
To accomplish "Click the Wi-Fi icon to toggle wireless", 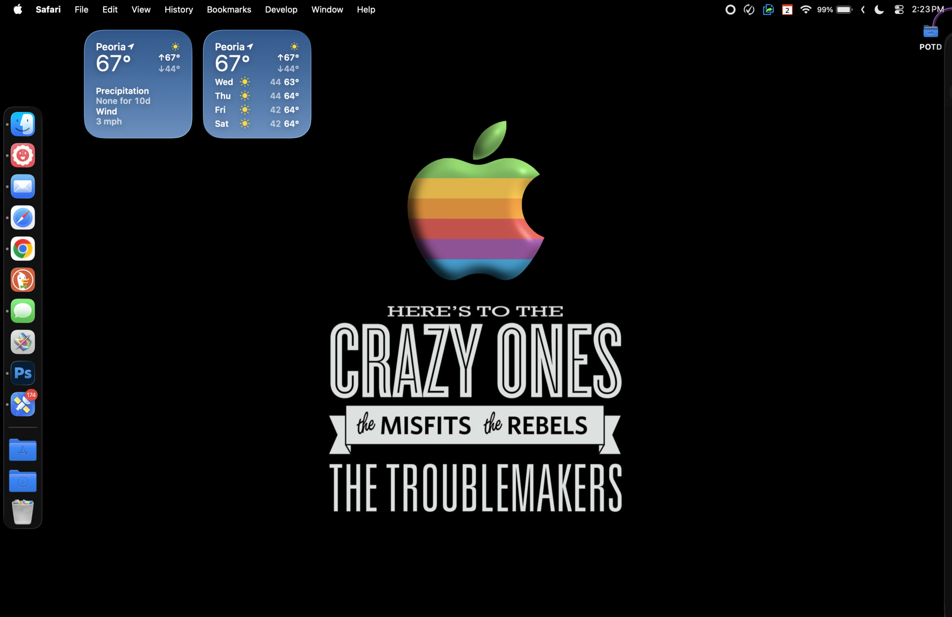I will (x=805, y=10).
